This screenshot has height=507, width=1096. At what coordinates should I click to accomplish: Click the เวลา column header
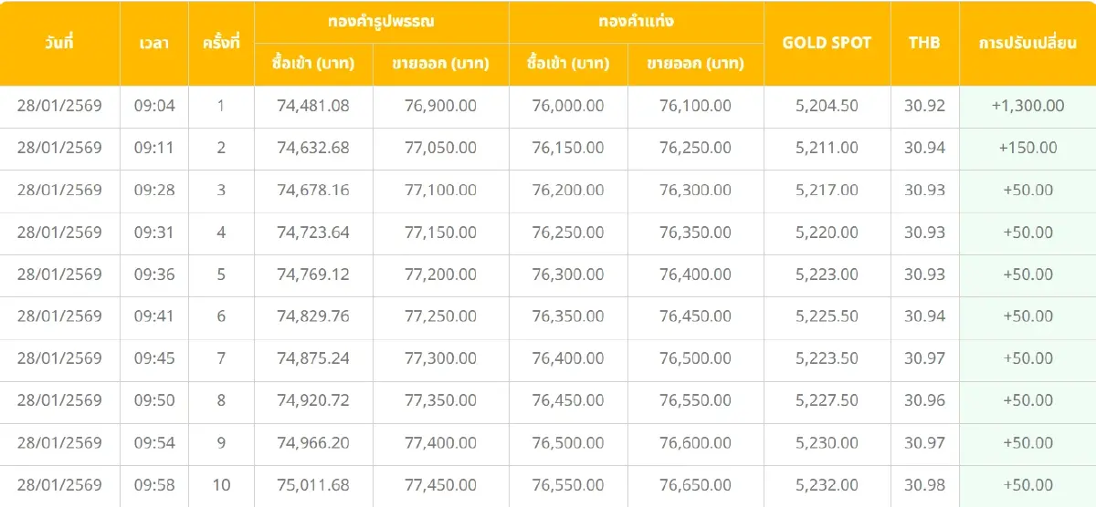click(x=154, y=43)
